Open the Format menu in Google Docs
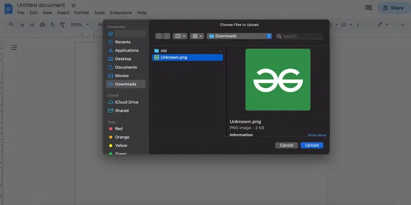The width and height of the screenshot is (411, 205). pos(82,12)
